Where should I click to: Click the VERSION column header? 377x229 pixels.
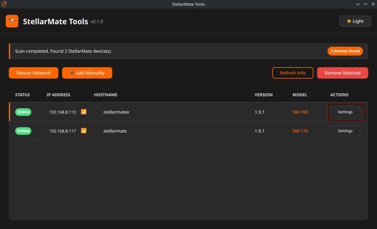coord(264,95)
